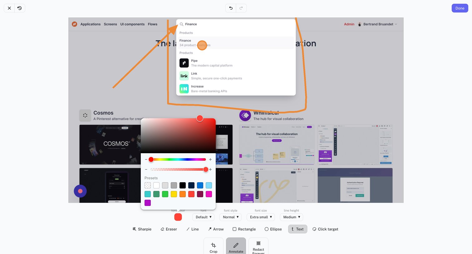Pick the transparent preset swatch
The image size is (472, 254).
(x=148, y=185)
